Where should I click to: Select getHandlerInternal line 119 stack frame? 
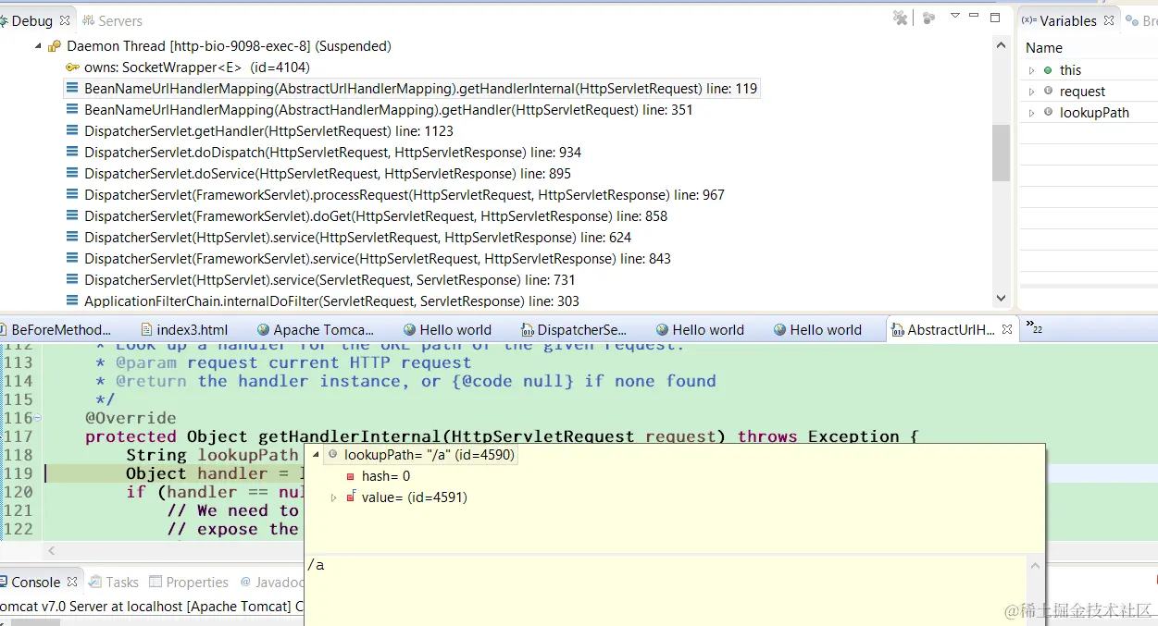point(411,89)
